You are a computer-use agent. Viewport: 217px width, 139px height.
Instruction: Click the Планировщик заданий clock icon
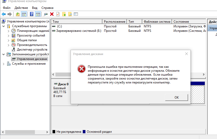(14, 31)
